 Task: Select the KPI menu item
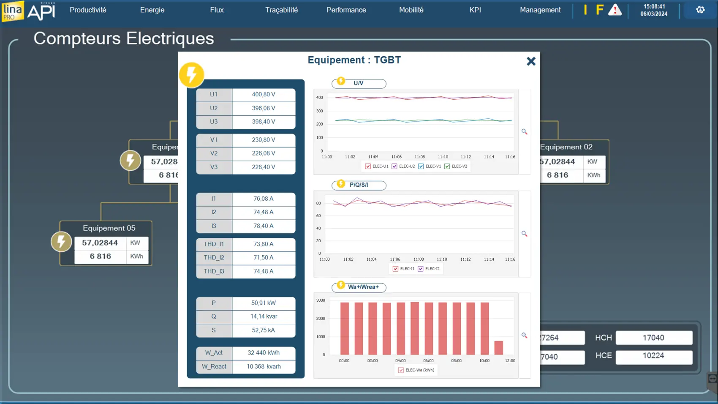[x=475, y=10]
